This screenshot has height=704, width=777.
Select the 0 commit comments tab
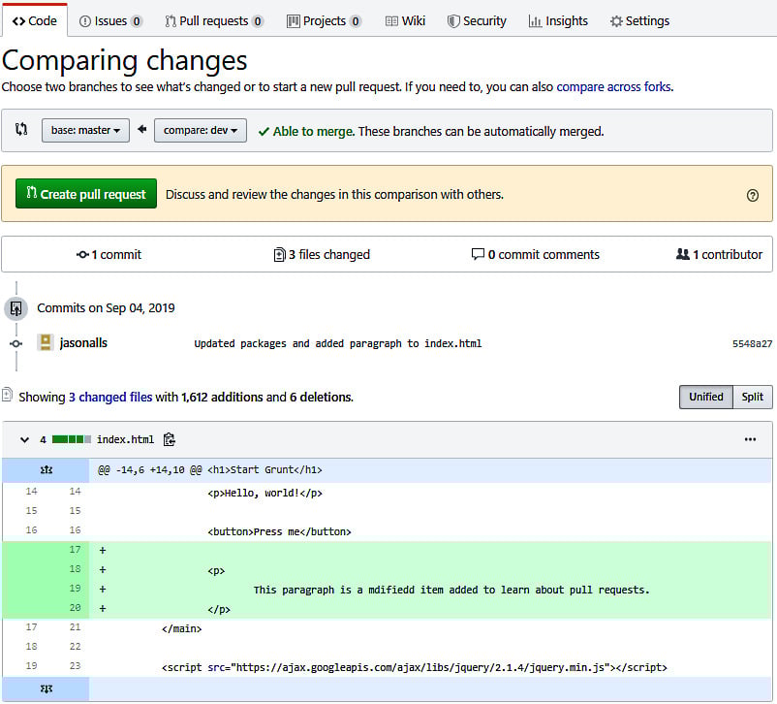point(535,254)
